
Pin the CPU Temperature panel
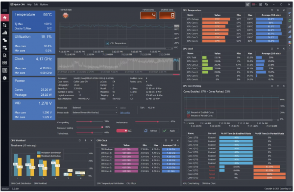(278, 10)
